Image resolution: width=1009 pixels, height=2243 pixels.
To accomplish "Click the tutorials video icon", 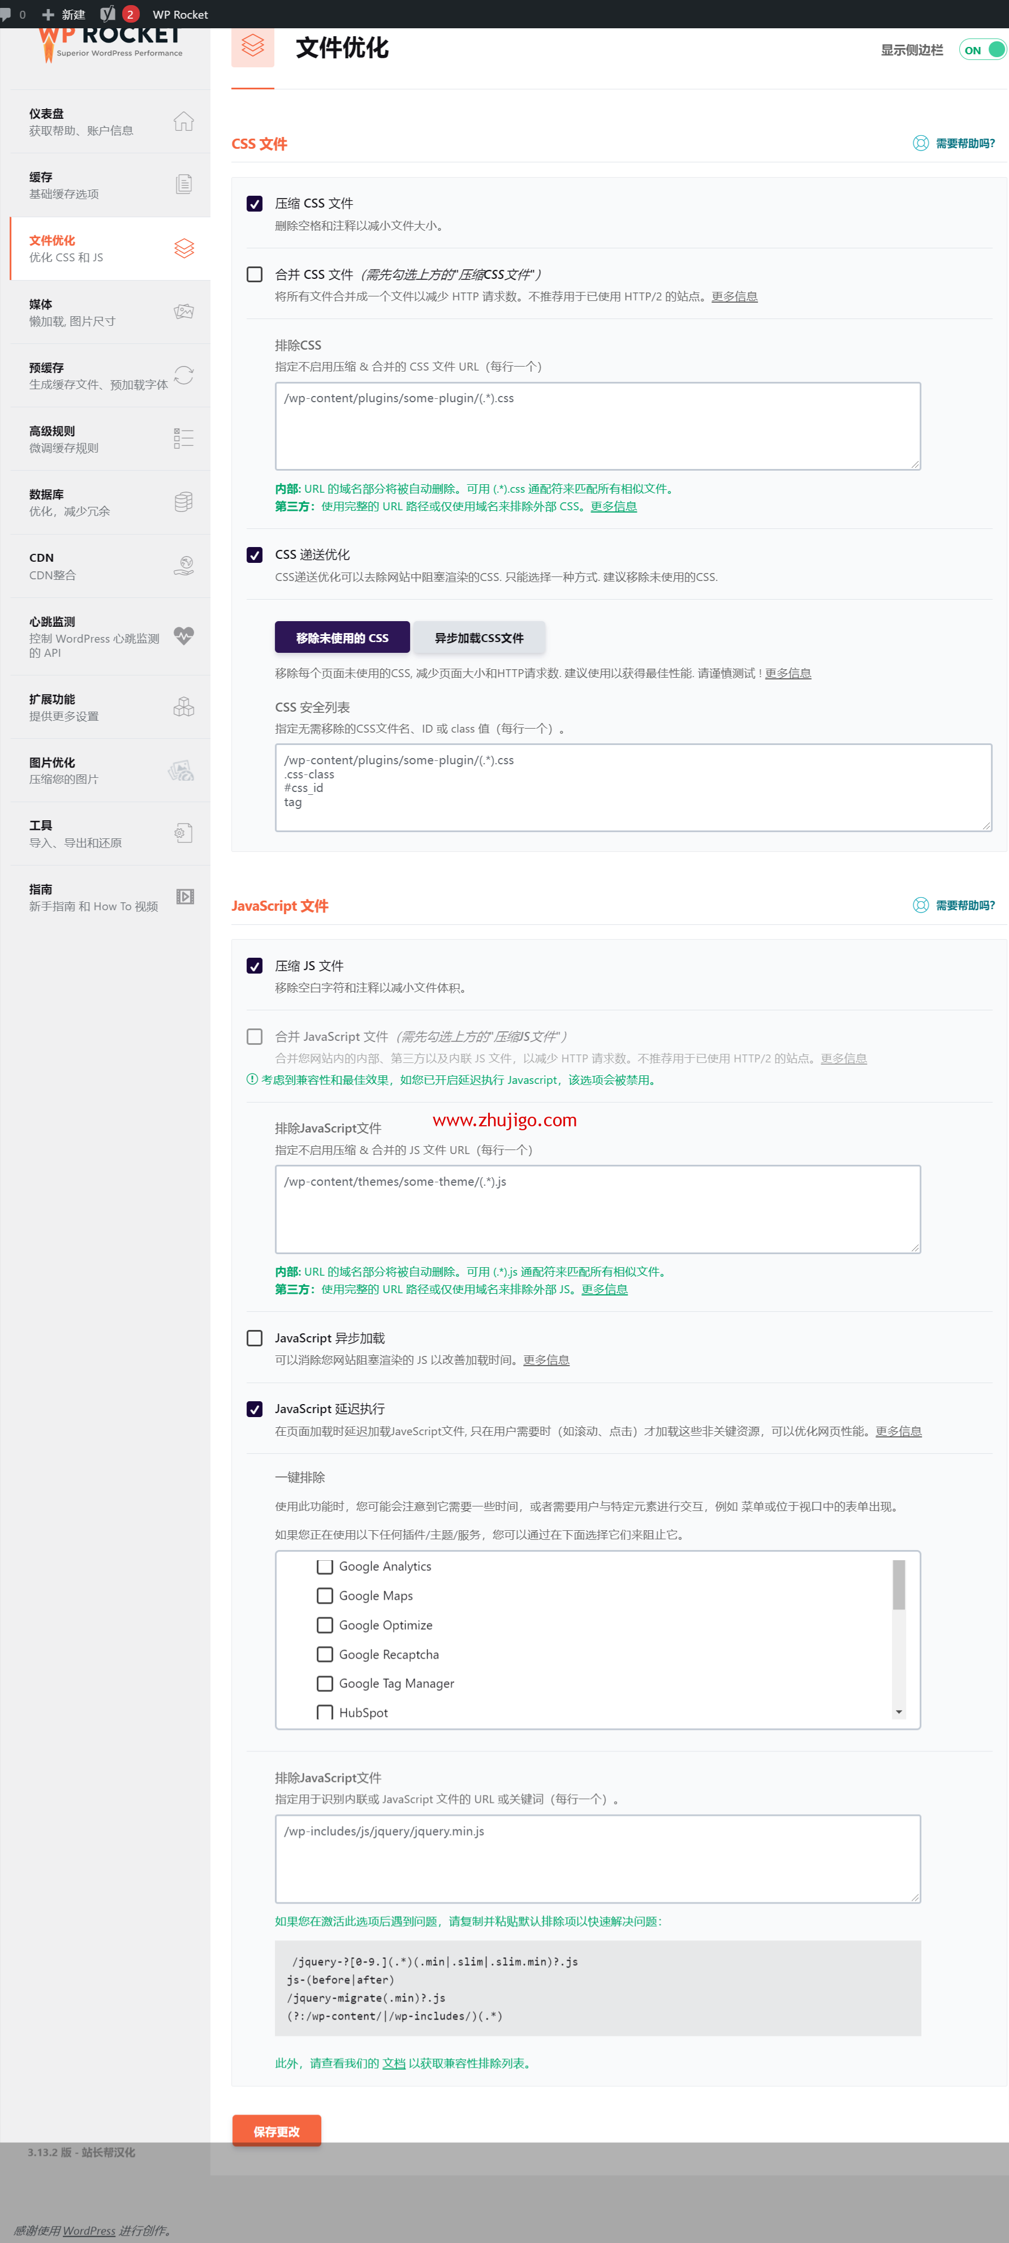I will 184,897.
